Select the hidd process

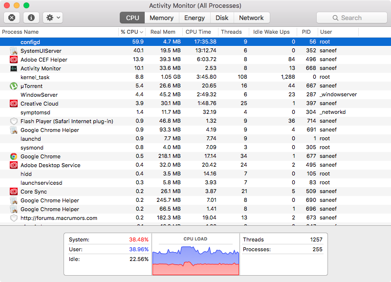point(195,174)
